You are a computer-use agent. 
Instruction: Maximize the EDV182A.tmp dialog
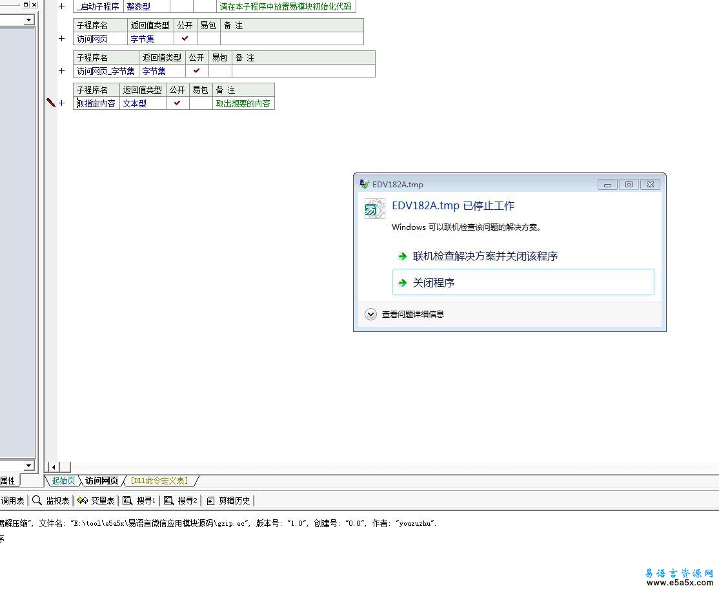coord(629,185)
